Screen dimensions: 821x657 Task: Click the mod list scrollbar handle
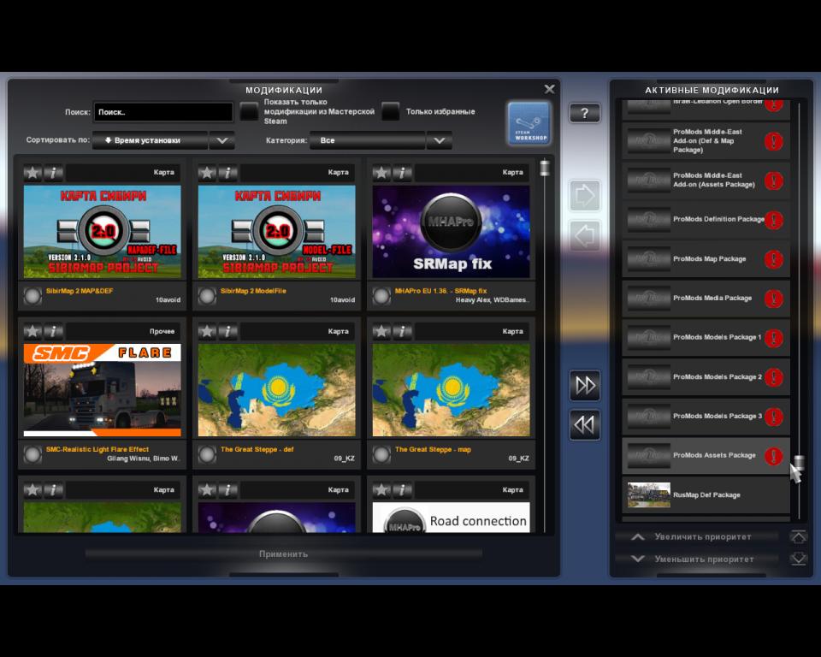[545, 167]
